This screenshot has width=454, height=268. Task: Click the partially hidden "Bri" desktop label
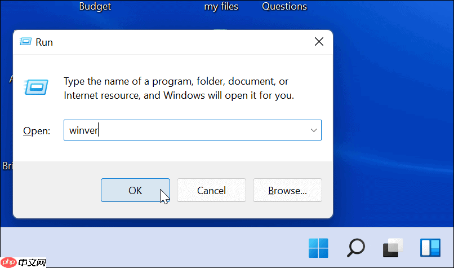click(x=8, y=166)
